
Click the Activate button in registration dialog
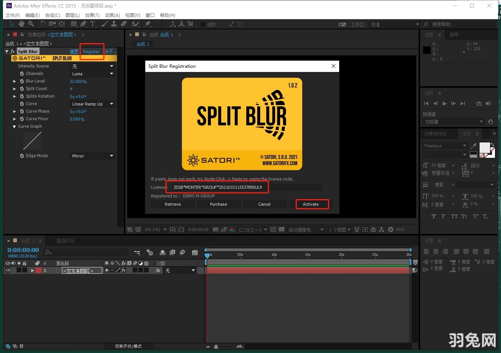click(x=311, y=204)
